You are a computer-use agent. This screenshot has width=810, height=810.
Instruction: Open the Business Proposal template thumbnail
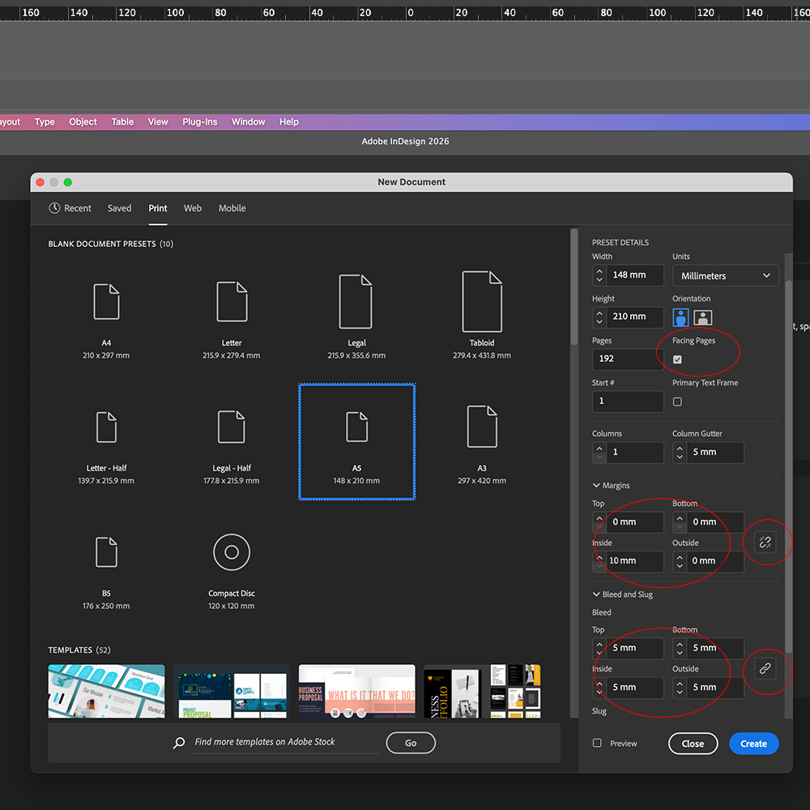pyautogui.click(x=357, y=691)
